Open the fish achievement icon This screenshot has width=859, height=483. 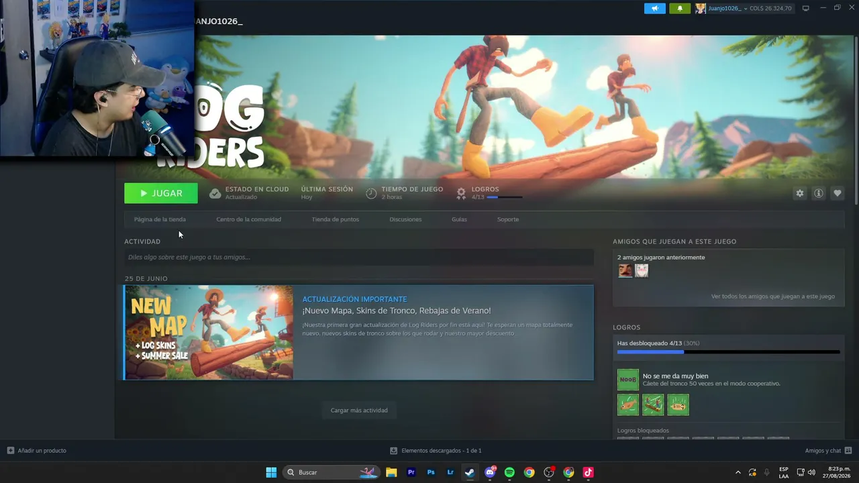(x=628, y=405)
